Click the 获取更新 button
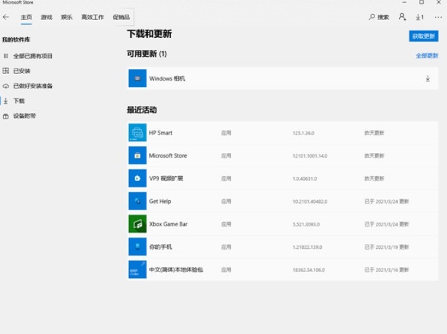 click(424, 36)
